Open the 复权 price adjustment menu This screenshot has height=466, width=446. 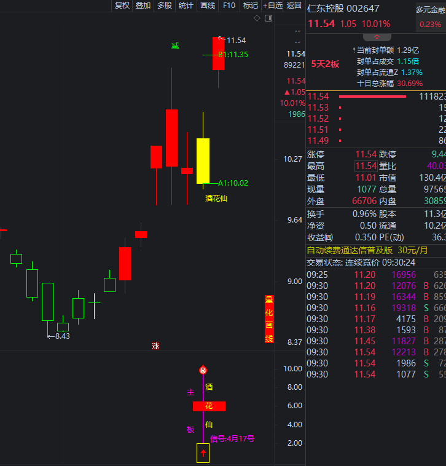tap(122, 6)
